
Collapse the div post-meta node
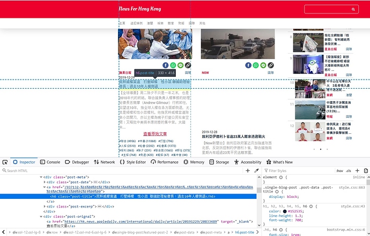(x=41, y=177)
